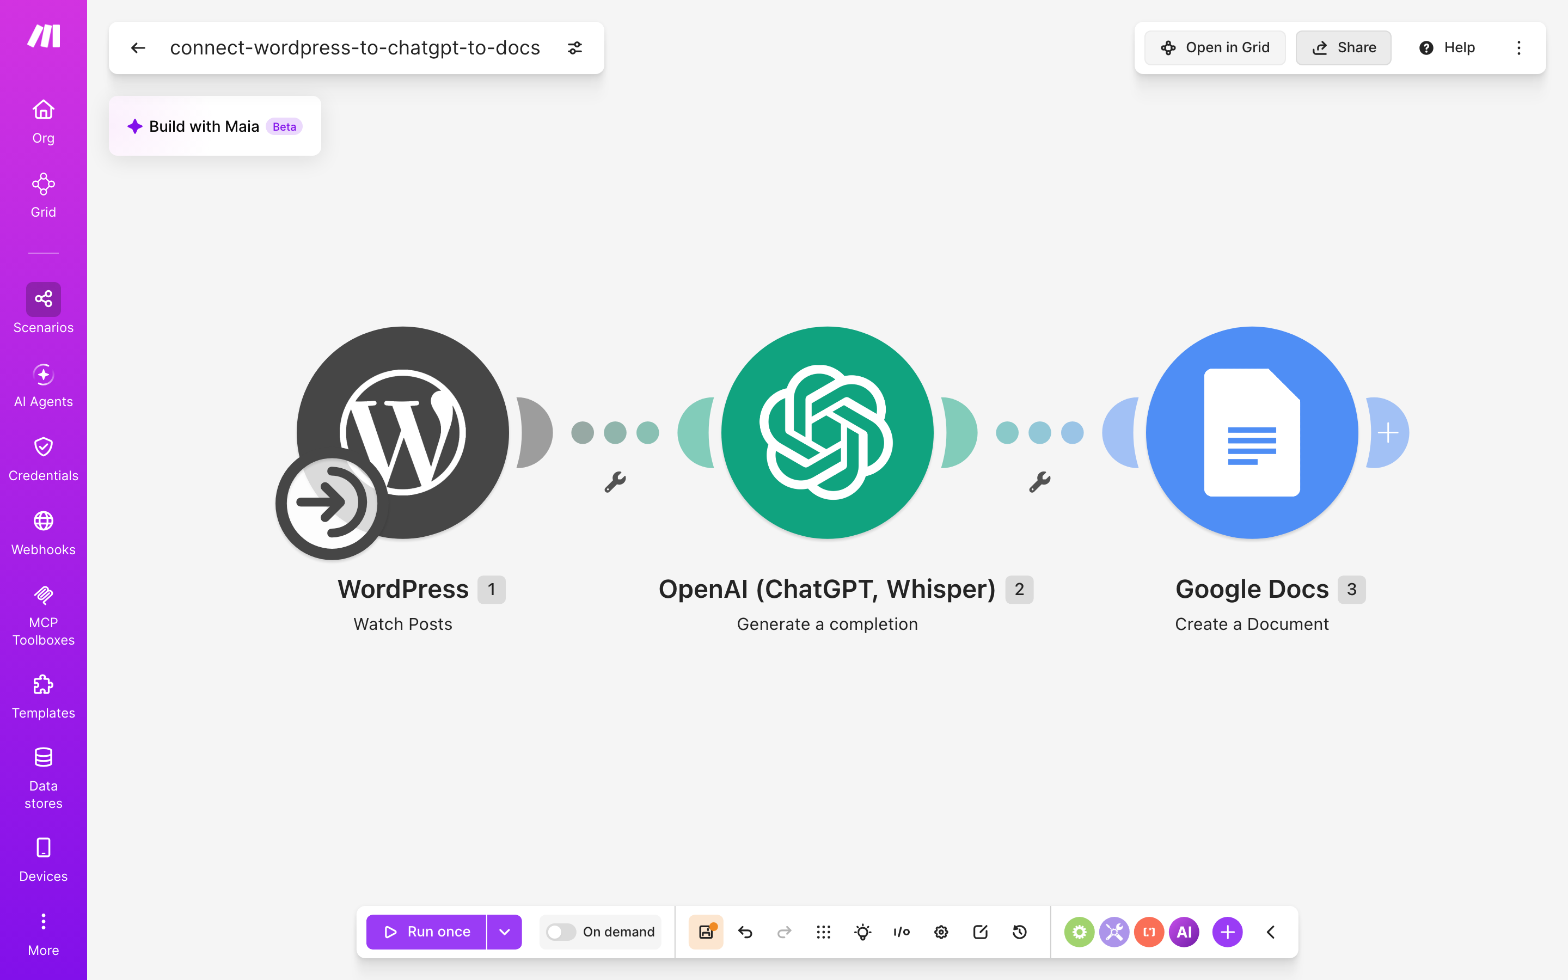Open the OpenAI Generate a completion module

click(827, 432)
